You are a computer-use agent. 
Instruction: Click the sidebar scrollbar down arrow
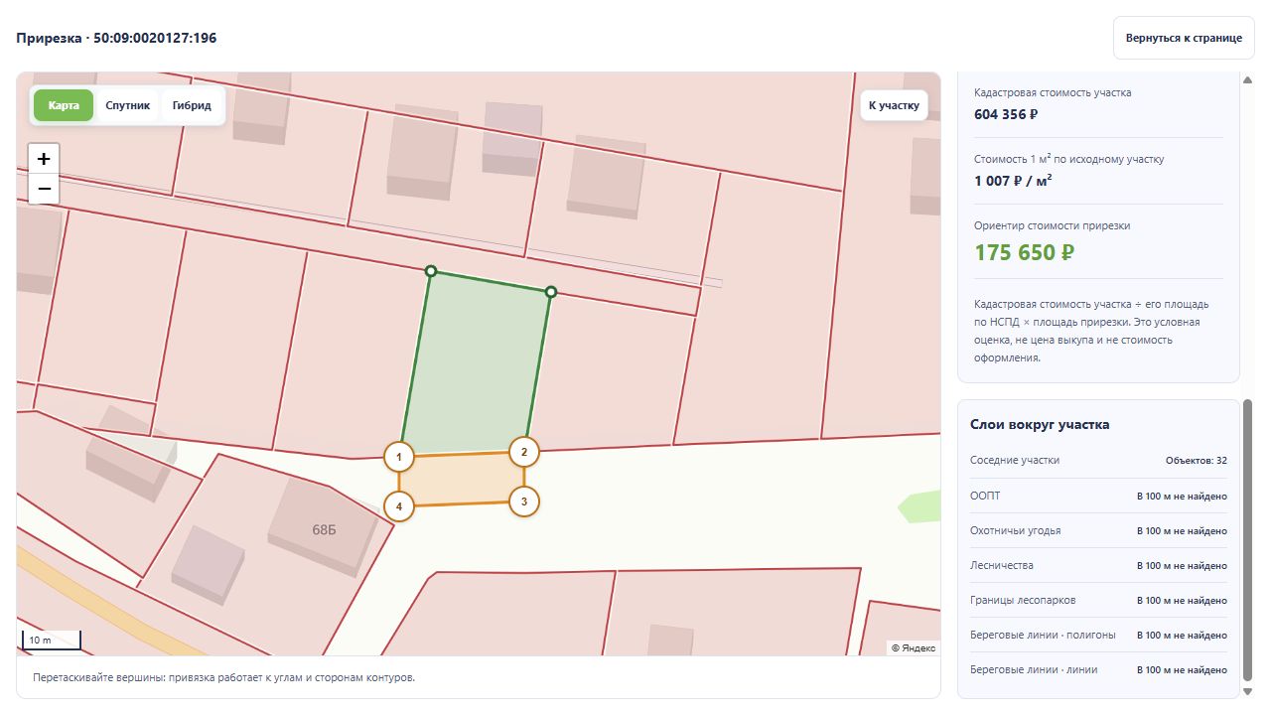[1248, 691]
